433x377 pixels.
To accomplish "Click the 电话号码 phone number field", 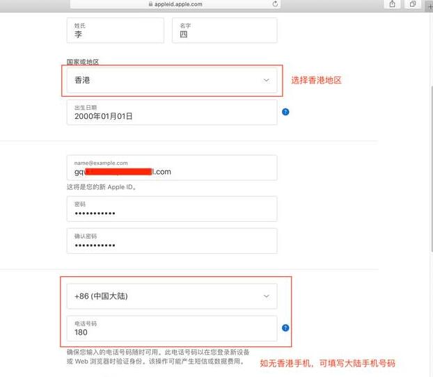I will [172, 328].
